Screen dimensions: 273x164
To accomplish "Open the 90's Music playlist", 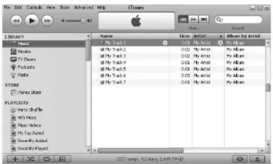I will (24, 117).
